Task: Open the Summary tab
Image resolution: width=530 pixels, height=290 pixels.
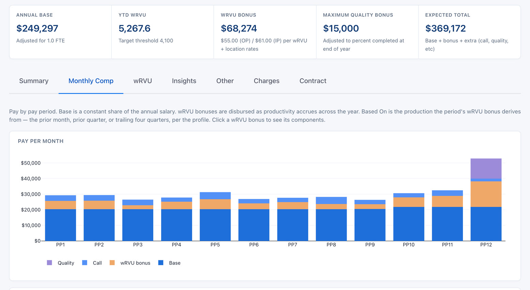Action: (x=34, y=81)
